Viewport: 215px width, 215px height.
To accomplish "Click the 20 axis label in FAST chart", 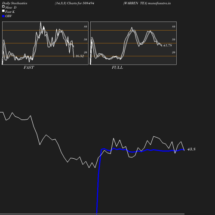I will (x=86, y=52).
